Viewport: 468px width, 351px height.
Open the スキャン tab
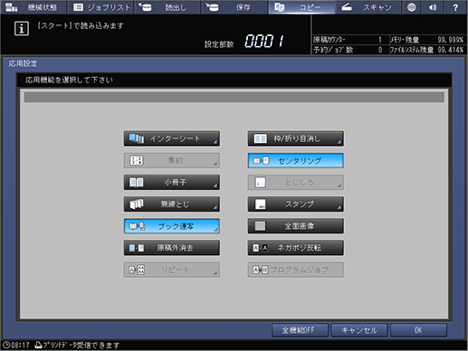click(368, 7)
